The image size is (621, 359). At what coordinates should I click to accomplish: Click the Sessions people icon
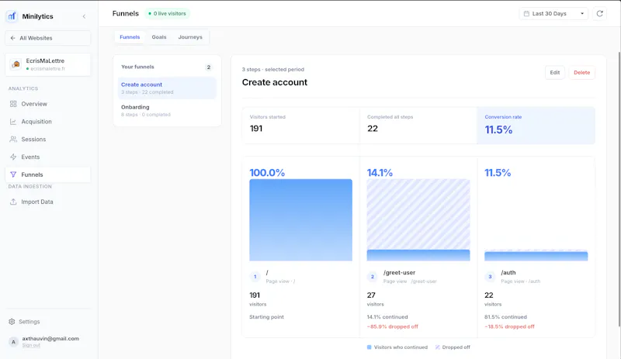coord(13,140)
